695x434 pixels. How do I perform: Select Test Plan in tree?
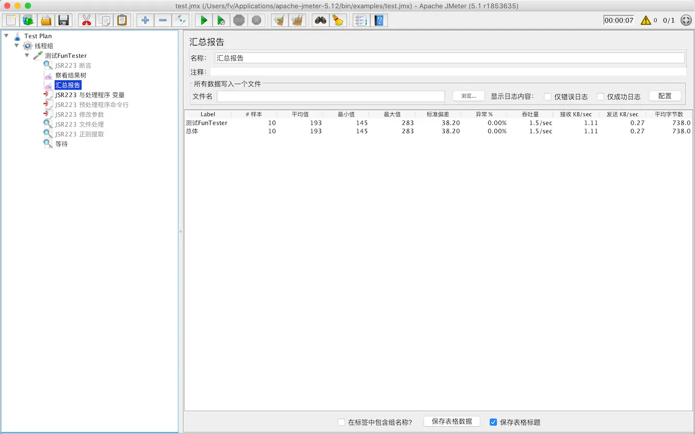[38, 36]
